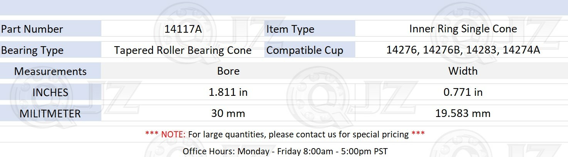Click the Measurements header cell

coord(50,71)
